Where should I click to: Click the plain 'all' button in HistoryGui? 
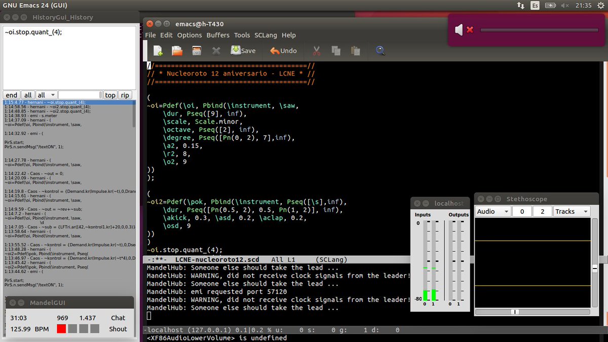click(28, 95)
